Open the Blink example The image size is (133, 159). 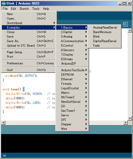point(105,37)
